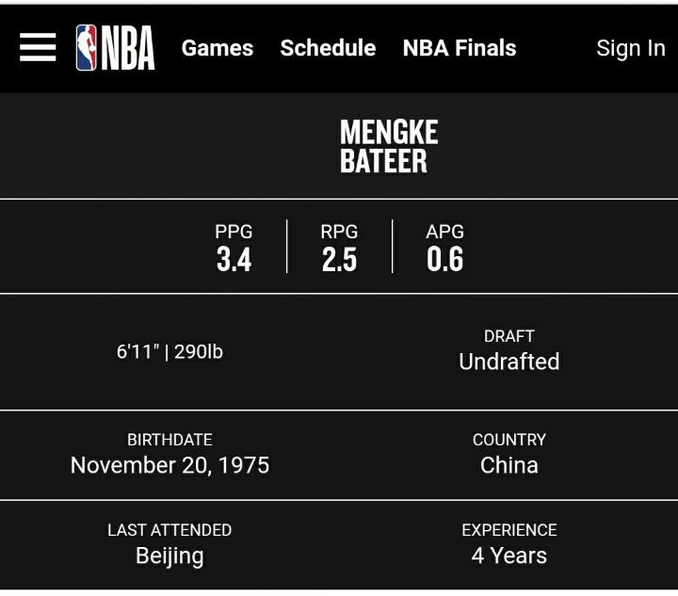This screenshot has width=678, height=596.
Task: Click the NBA logo
Action: tap(115, 47)
